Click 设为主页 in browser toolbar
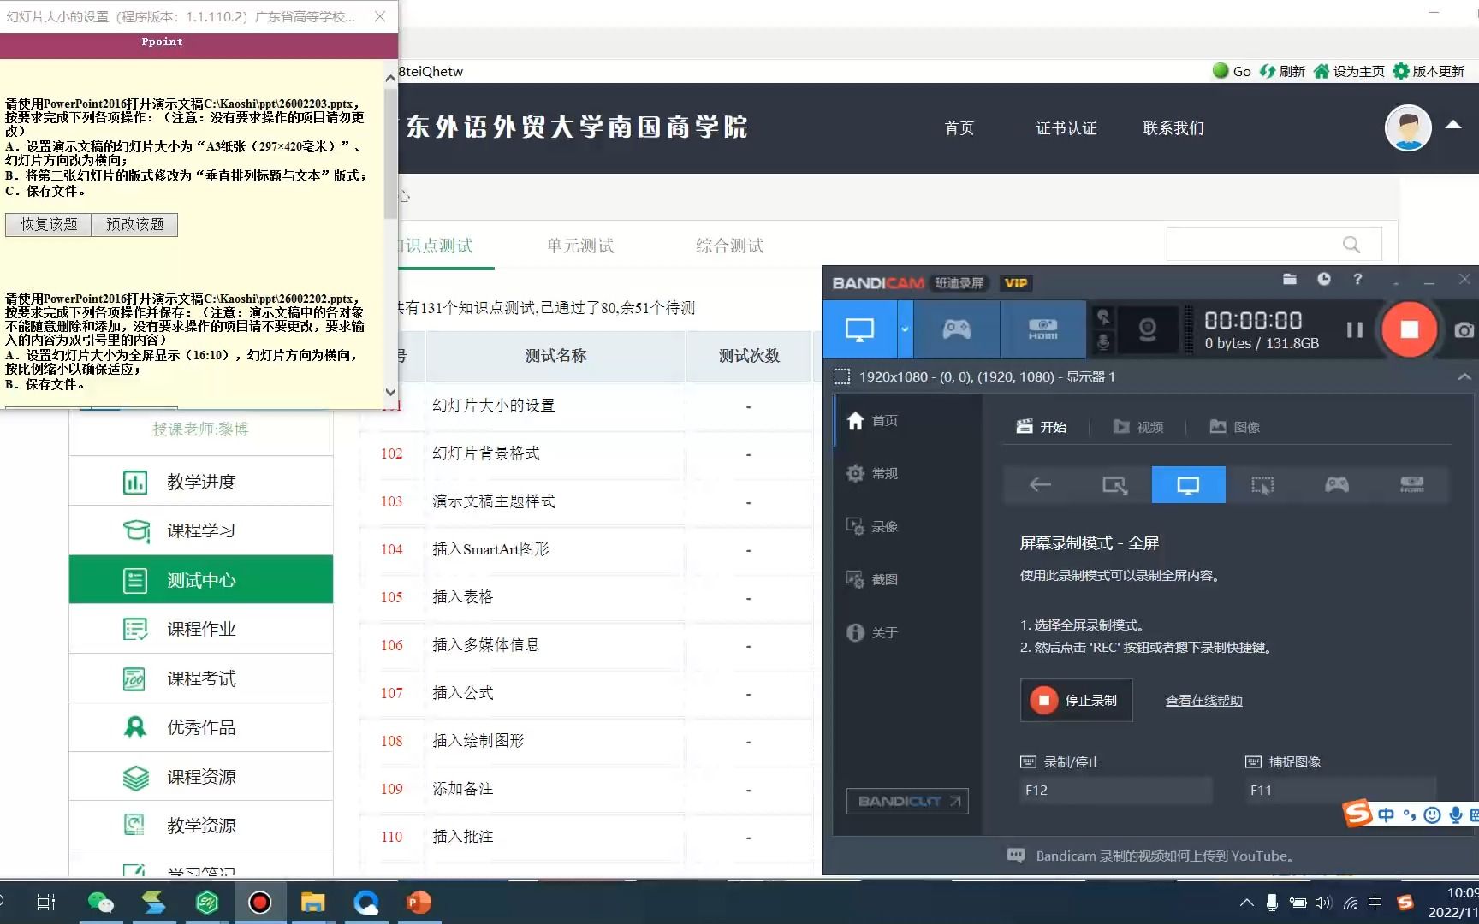Screen dimensions: 1479x924 pos(1349,71)
